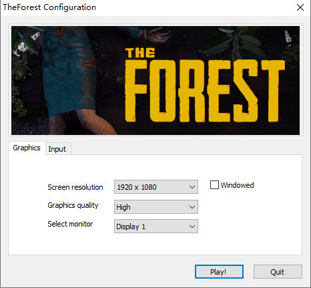This screenshot has width=311, height=288.
Task: Click the chevron arrow beside 1920 x 1080
Action: [x=192, y=187]
